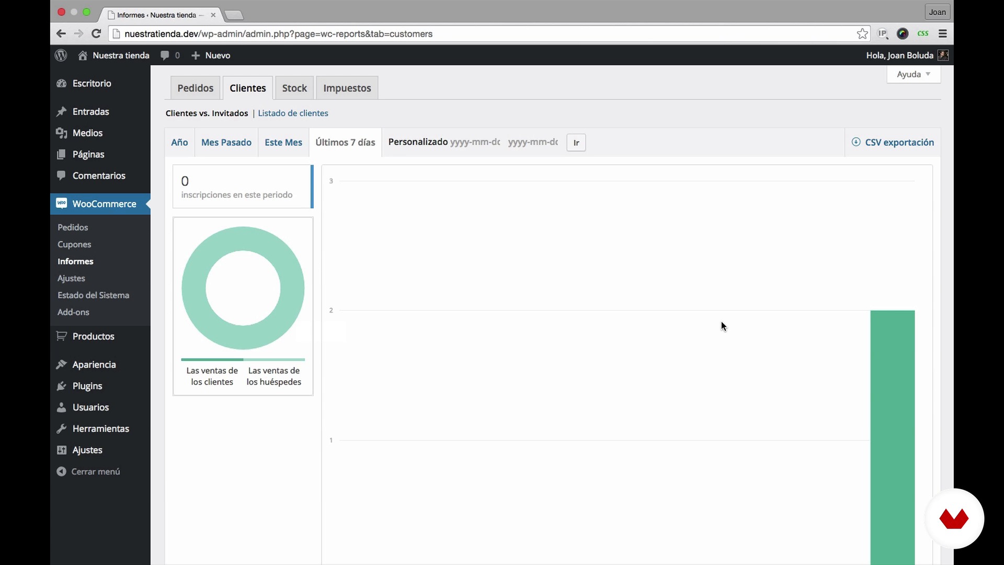The width and height of the screenshot is (1004, 565).
Task: Click the round dark color-picker extension icon
Action: (x=903, y=33)
